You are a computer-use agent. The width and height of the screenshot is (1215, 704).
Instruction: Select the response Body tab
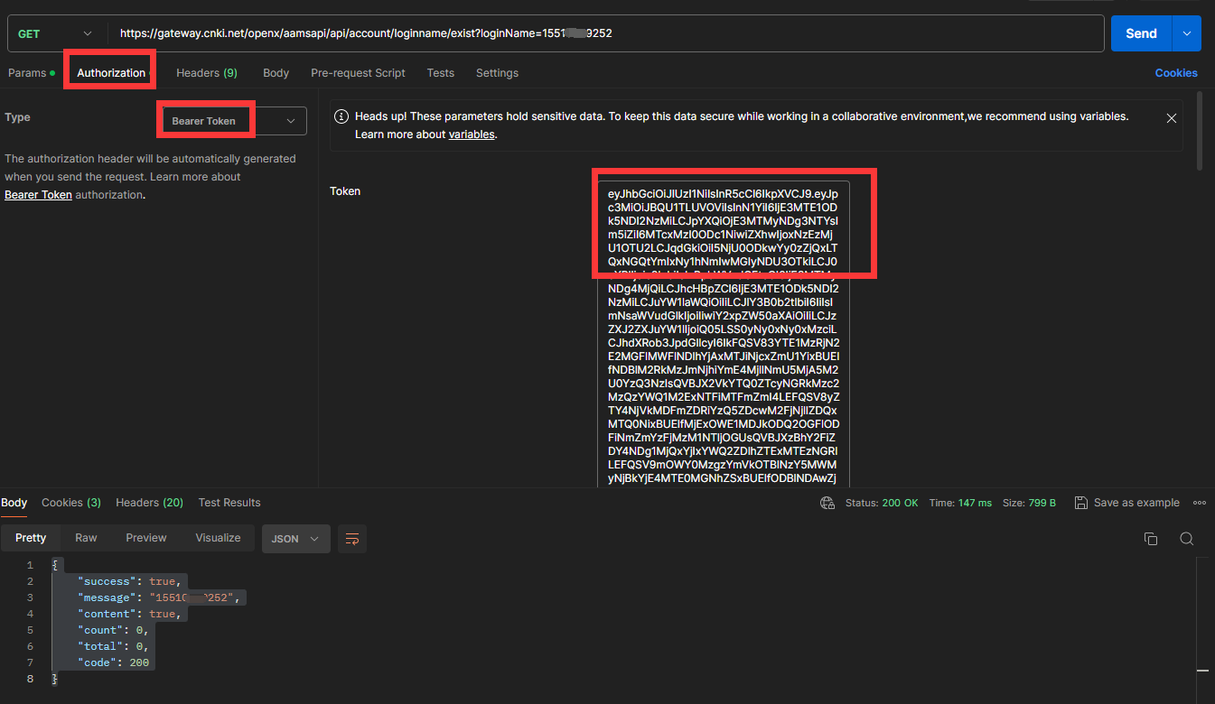[x=14, y=503]
